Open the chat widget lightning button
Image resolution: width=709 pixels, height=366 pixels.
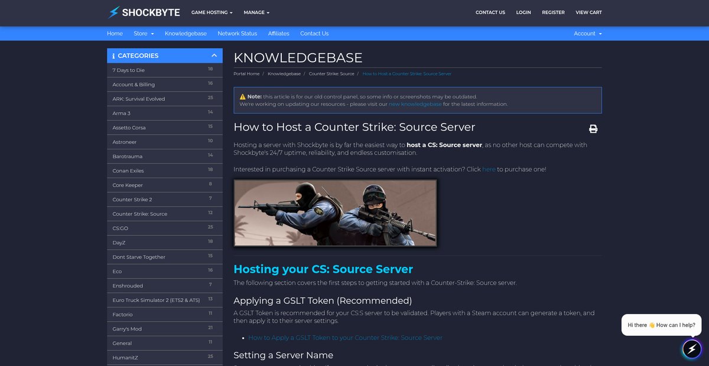coord(692,349)
